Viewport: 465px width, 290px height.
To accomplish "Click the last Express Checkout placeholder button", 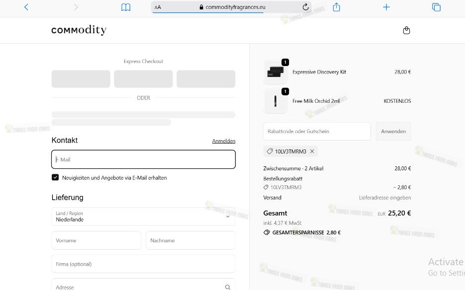I will point(206,79).
